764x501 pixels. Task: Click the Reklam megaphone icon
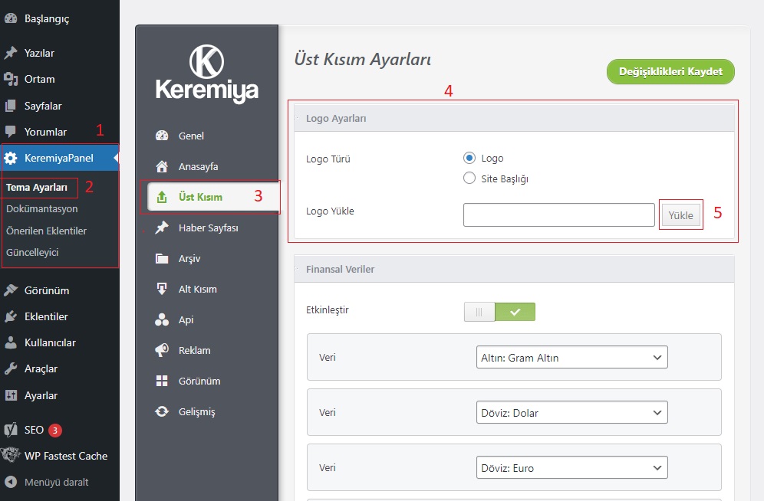point(162,350)
